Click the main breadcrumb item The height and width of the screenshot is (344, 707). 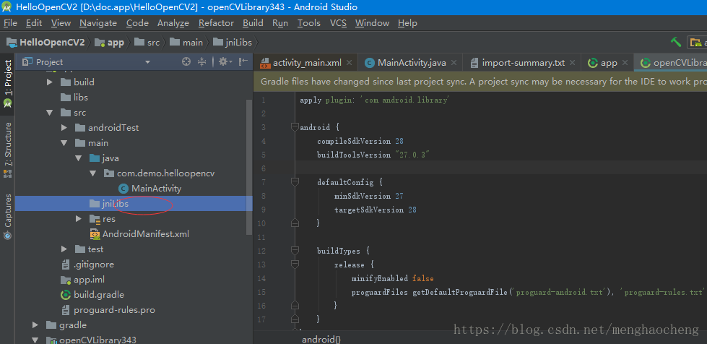[x=186, y=43]
